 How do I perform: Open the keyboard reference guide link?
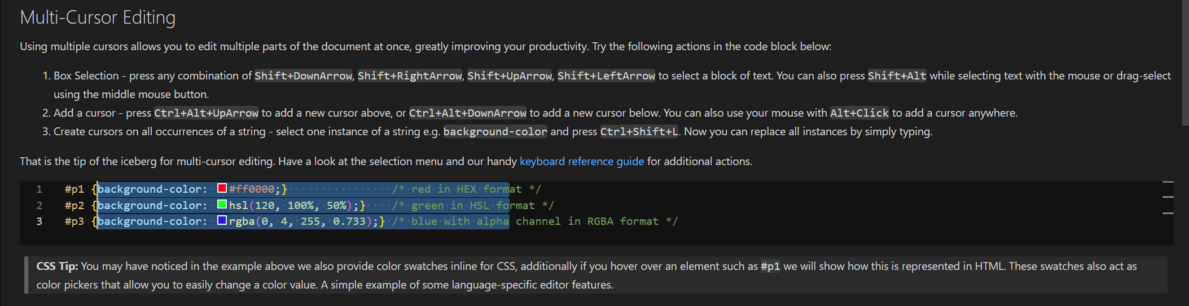tap(581, 161)
